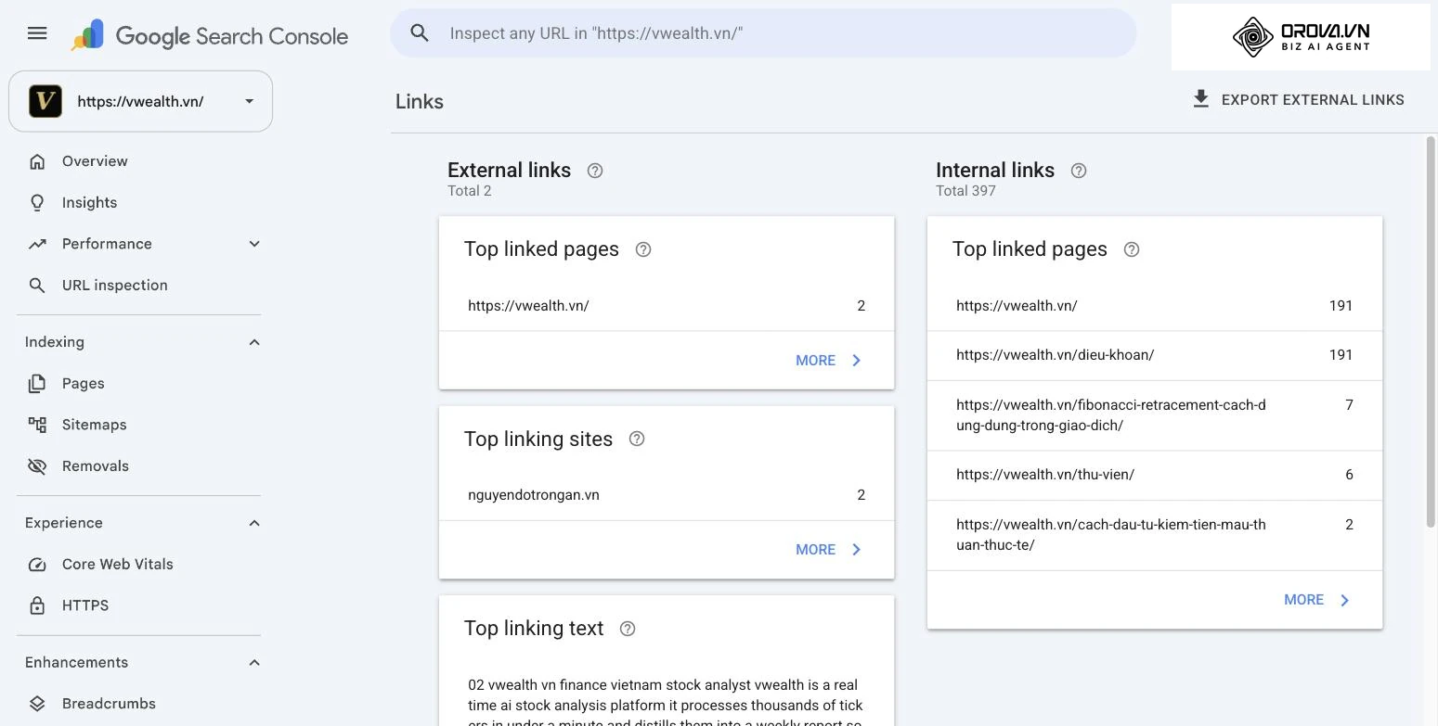Viewport: 1438px width, 726px height.
Task: Collapse the Experience section
Action: (254, 523)
